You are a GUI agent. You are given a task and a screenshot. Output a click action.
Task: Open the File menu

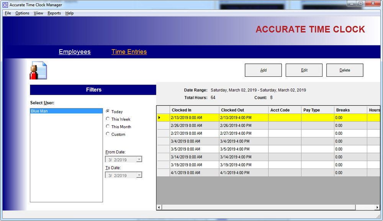tap(8, 13)
